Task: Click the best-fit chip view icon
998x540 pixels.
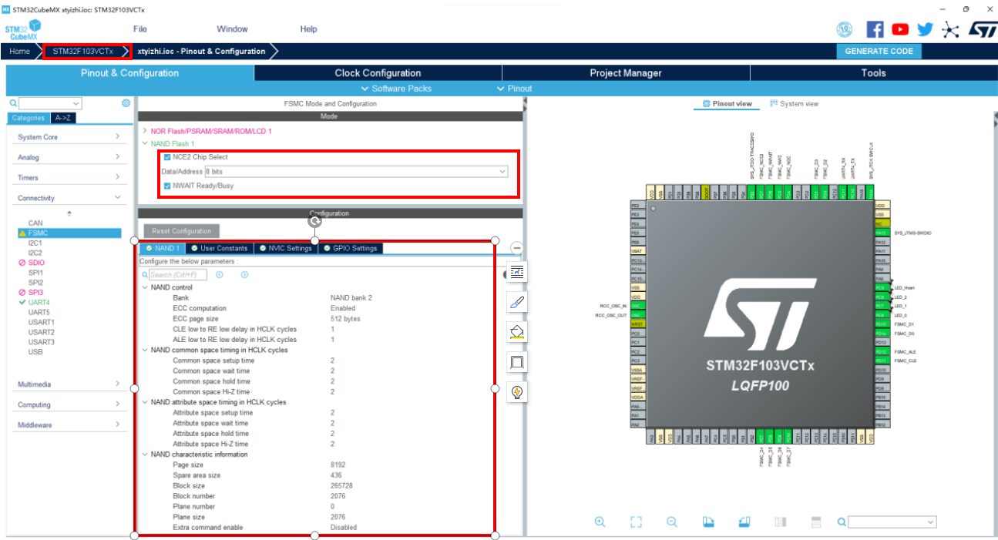Action: 636,522
